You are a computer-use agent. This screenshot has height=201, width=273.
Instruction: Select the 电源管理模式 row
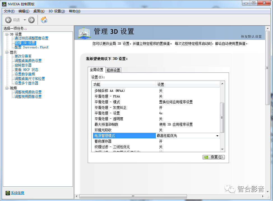pos(156,136)
